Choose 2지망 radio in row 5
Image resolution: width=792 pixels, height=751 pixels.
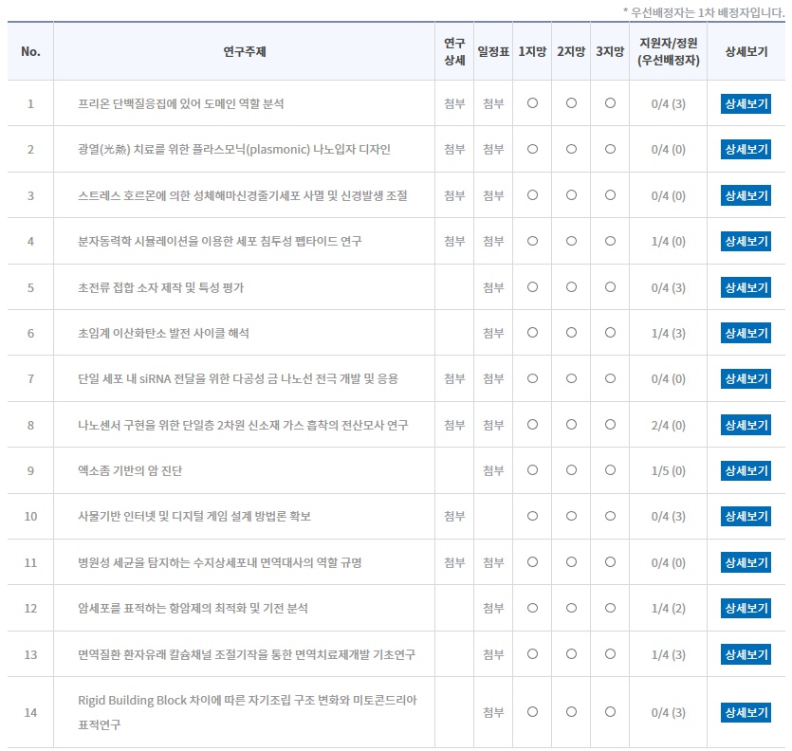point(571,287)
